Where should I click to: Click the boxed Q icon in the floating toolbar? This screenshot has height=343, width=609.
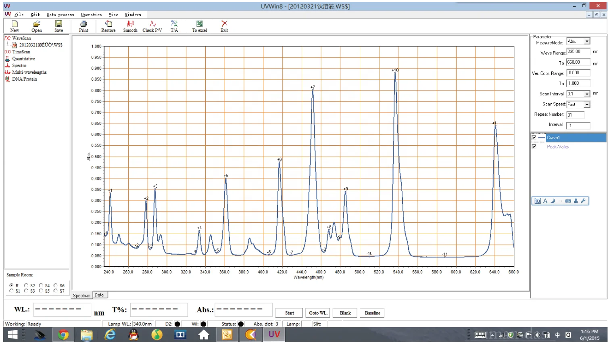click(x=538, y=201)
